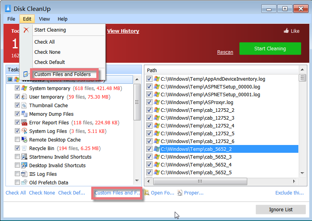Click the Memory Dump Files icon
The width and height of the screenshot is (312, 221).
(x=24, y=114)
